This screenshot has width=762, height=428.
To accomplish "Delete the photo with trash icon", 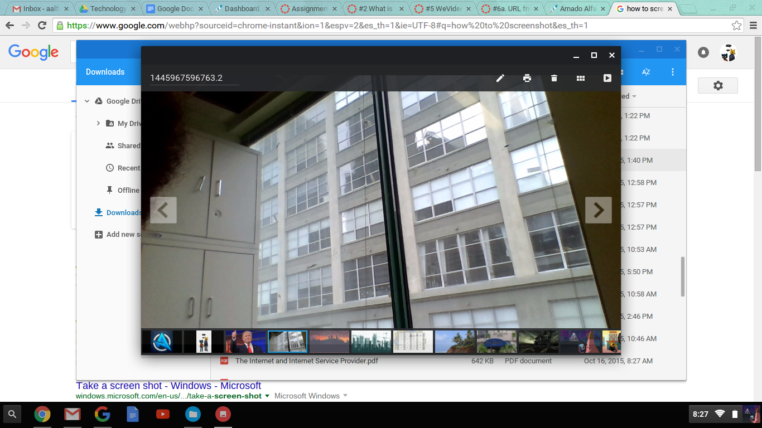I will point(554,78).
